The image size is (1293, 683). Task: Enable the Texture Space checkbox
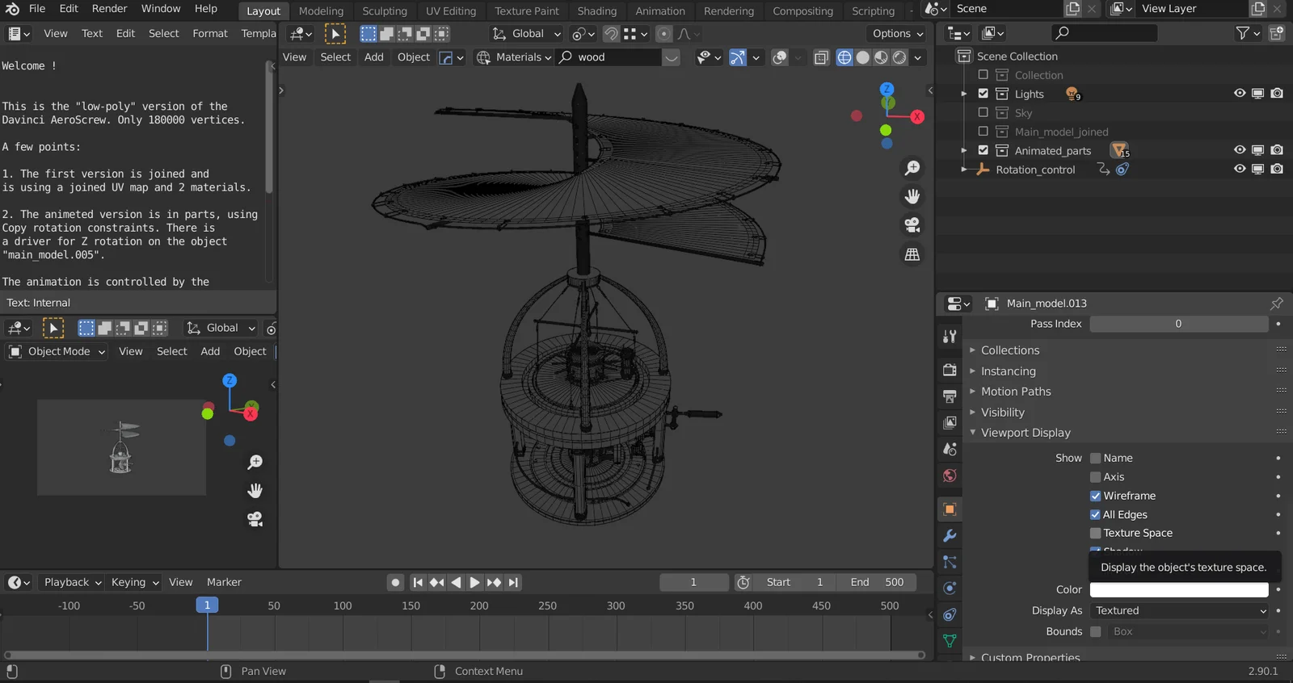tap(1096, 533)
